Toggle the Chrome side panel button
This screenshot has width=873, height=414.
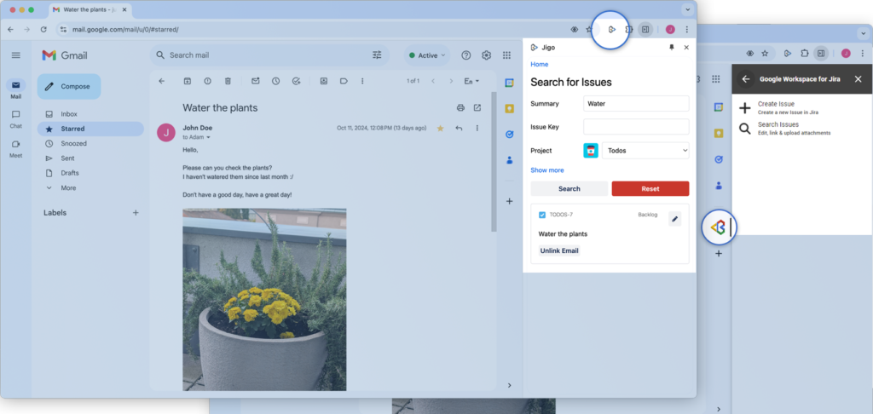tap(645, 29)
